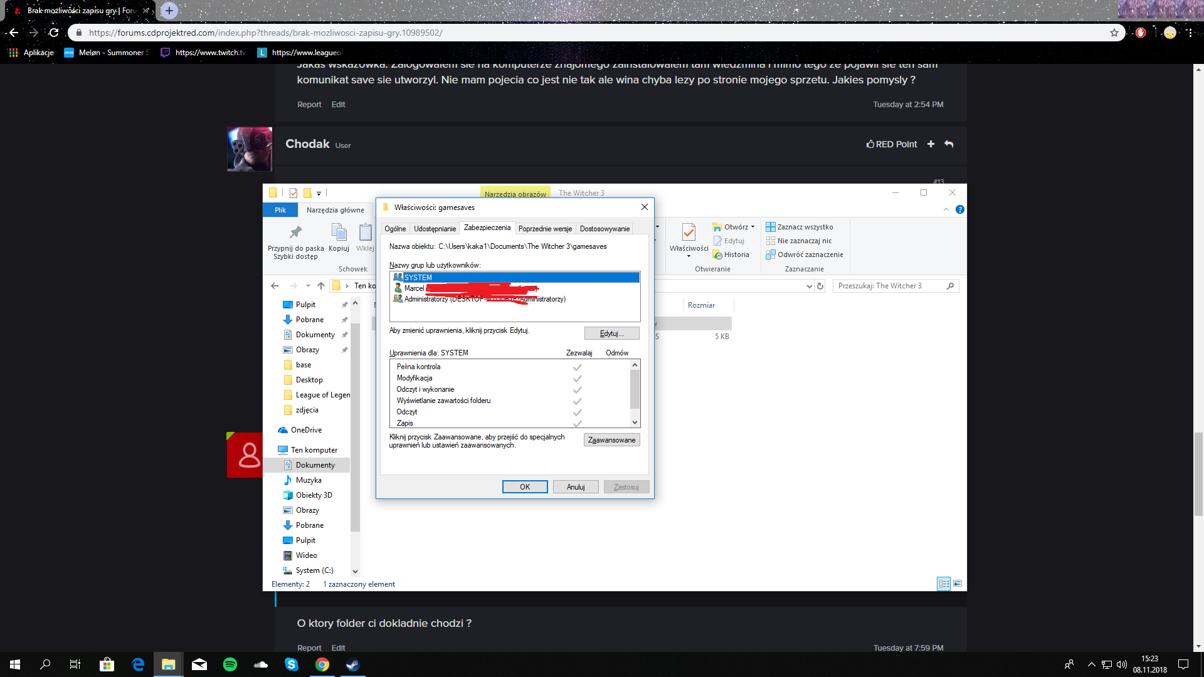Click OK in the gamesaves properties dialog
1204x677 pixels.
[x=525, y=487]
